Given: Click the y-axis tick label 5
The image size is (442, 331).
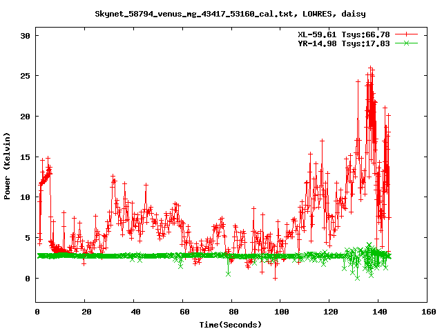Looking at the screenshot, I should point(28,238).
